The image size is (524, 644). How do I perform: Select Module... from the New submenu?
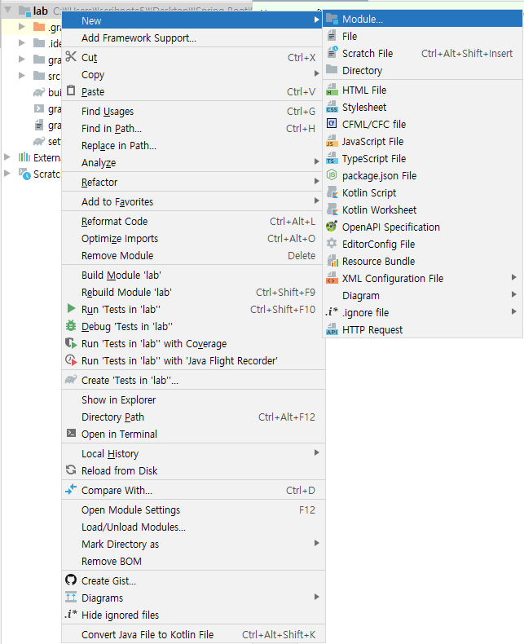[x=363, y=19]
